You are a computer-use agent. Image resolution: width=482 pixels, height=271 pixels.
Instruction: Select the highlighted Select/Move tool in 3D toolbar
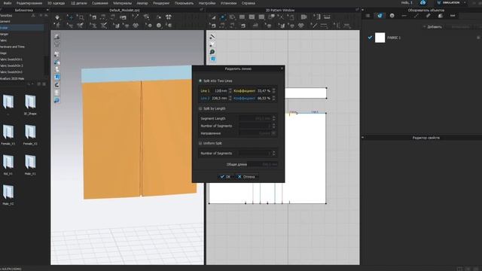[x=71, y=17]
